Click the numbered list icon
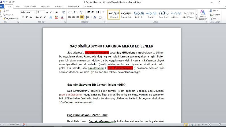This screenshot has width=226, height=127. (x=76, y=12)
